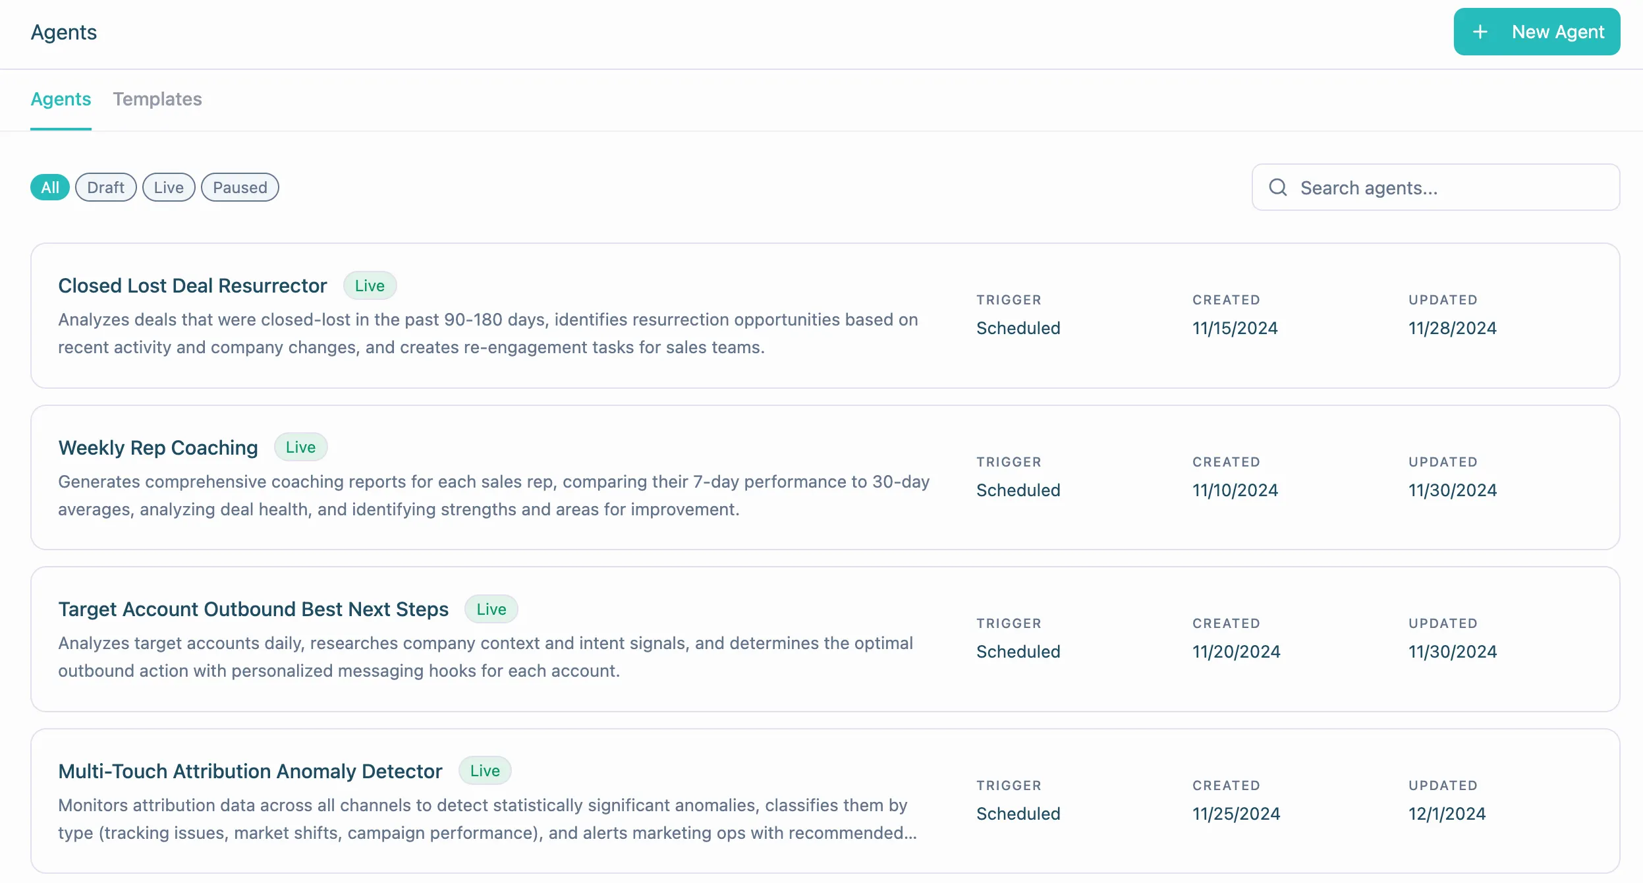Filter agents by Draft status
The width and height of the screenshot is (1643, 883).
tap(105, 188)
